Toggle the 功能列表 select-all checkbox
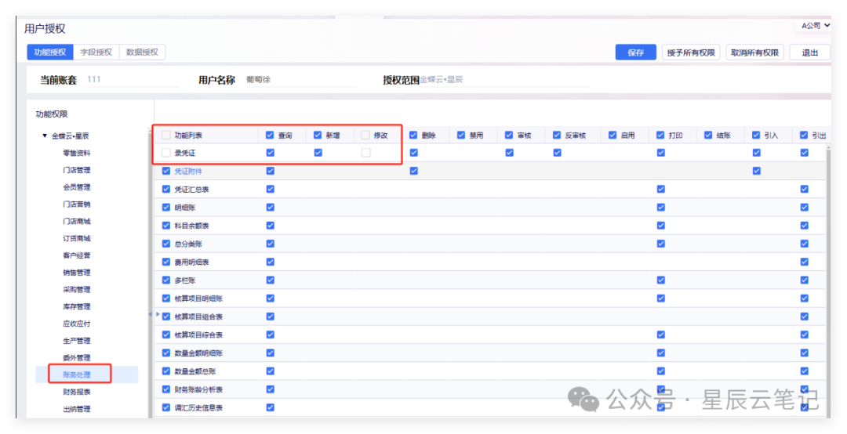Screen dimensions: 847x434 pos(166,135)
